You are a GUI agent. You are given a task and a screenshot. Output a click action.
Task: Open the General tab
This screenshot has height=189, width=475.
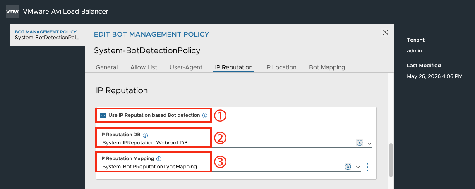107,67
